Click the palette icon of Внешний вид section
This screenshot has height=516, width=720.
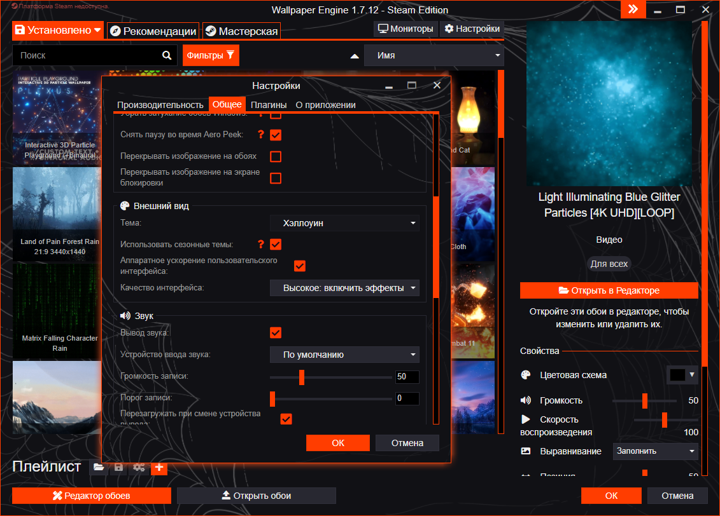click(x=124, y=206)
